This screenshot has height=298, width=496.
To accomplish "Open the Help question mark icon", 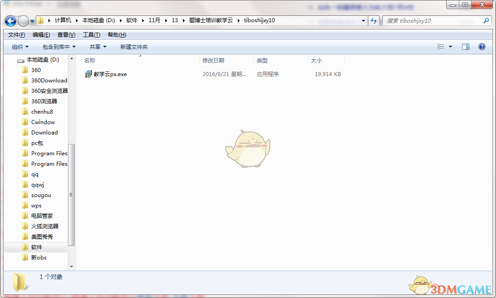I will (482, 46).
